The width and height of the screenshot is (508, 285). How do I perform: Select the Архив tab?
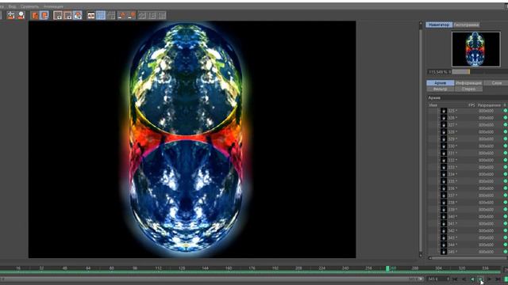pyautogui.click(x=440, y=83)
